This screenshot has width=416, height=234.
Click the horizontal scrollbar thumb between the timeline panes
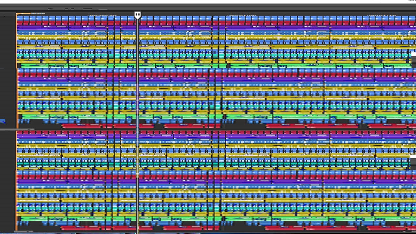[17, 129]
